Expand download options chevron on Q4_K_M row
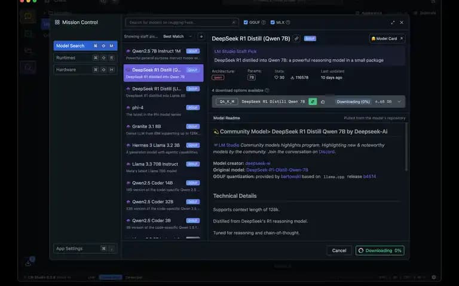Viewport: 459px width, 286px height. pyautogui.click(x=399, y=101)
